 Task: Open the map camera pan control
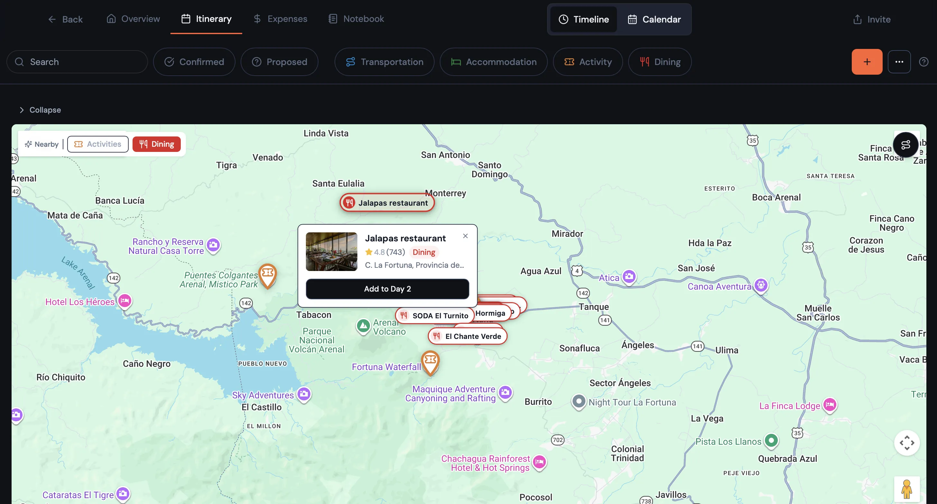pyautogui.click(x=907, y=443)
